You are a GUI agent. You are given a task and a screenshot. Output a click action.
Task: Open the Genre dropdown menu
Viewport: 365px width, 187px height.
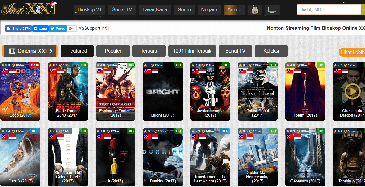(184, 10)
